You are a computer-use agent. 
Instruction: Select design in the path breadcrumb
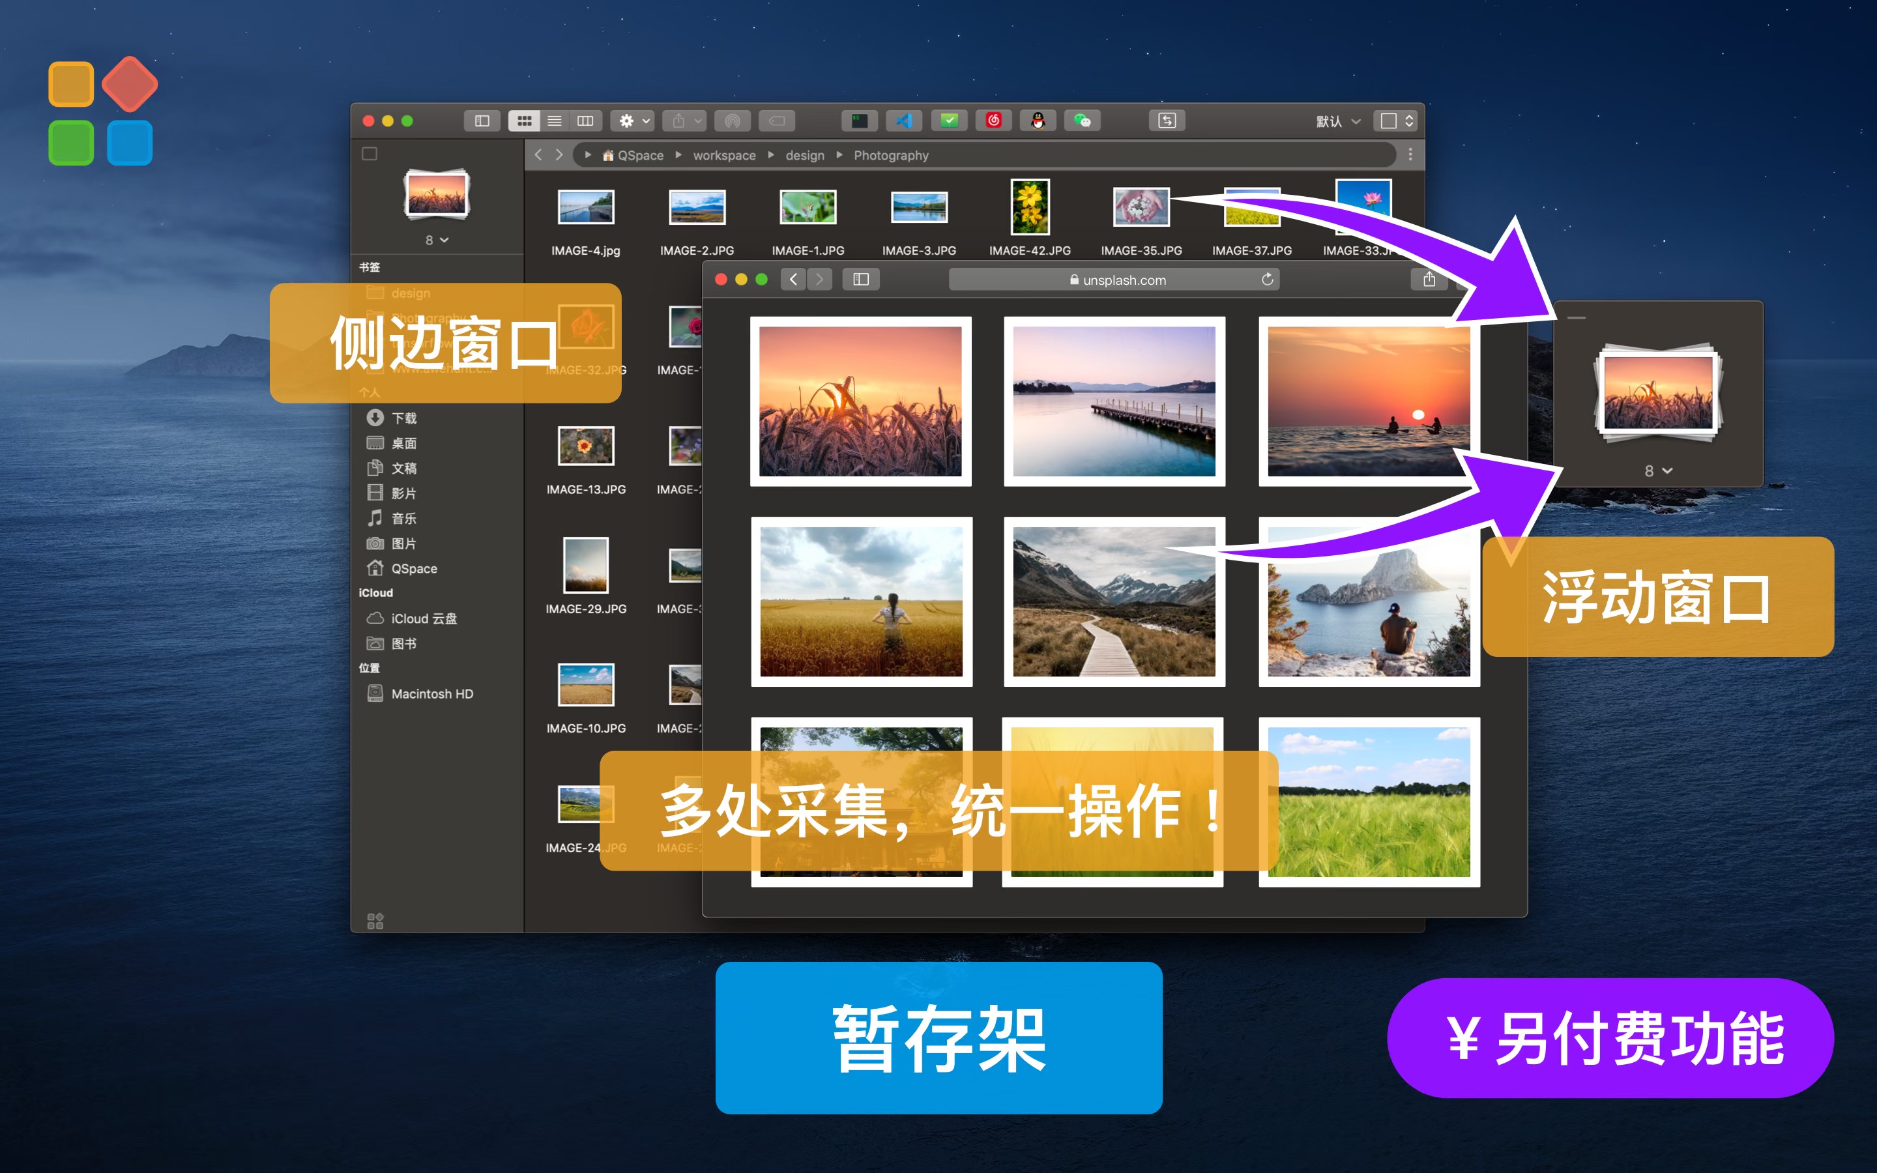pos(805,155)
